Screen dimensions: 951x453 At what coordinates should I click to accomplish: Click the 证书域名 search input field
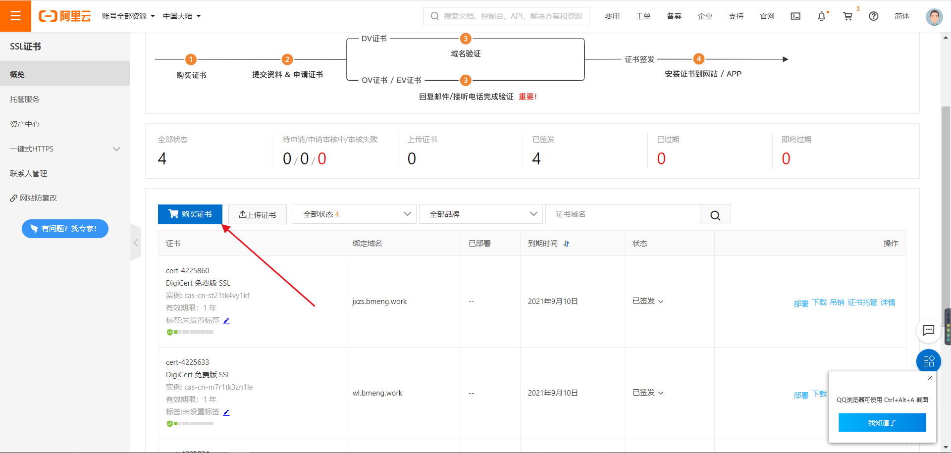point(622,214)
